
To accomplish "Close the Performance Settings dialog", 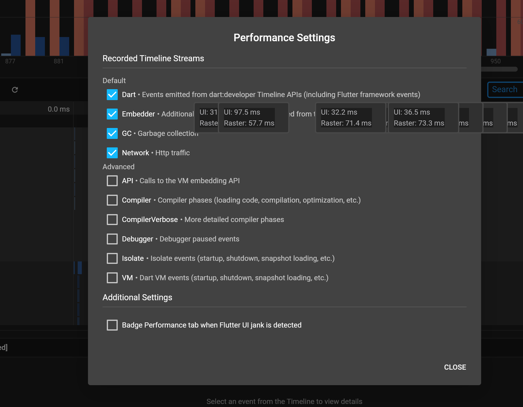I will click(455, 367).
